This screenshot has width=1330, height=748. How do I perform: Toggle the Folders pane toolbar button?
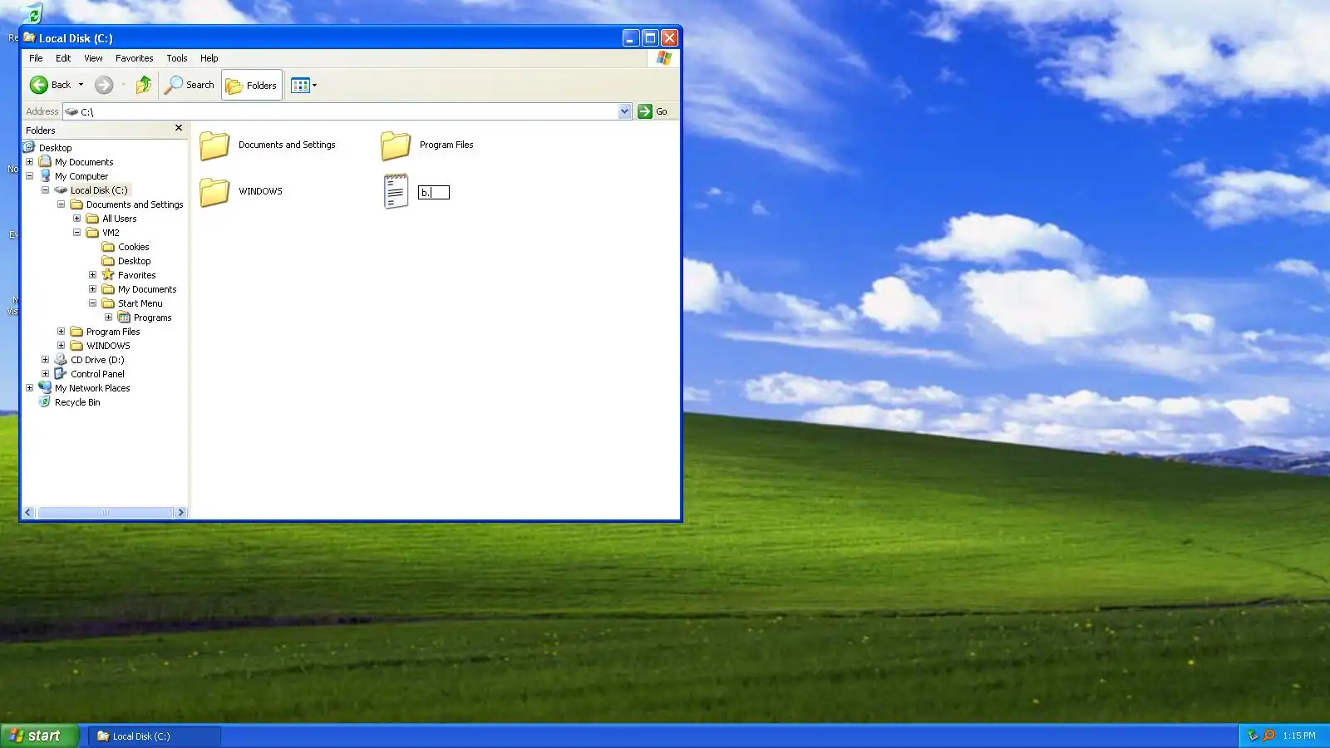(x=252, y=85)
